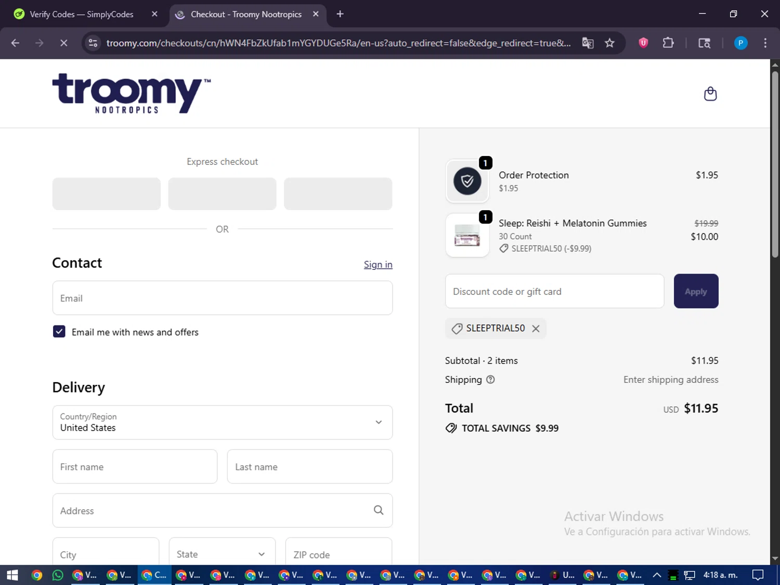The image size is (780, 585).
Task: Click the USD $11.95 total amount
Action: (691, 409)
